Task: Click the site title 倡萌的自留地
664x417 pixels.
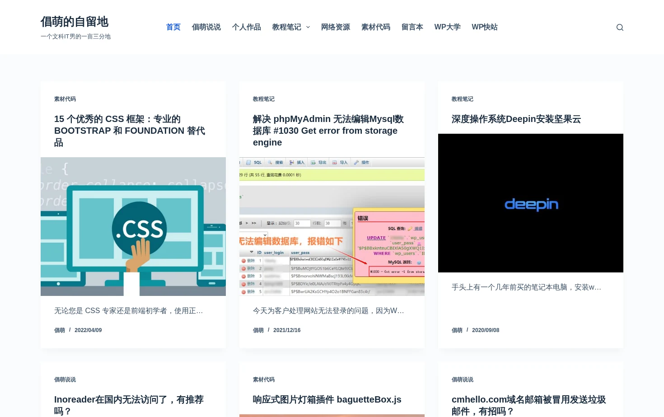Action: click(x=75, y=22)
